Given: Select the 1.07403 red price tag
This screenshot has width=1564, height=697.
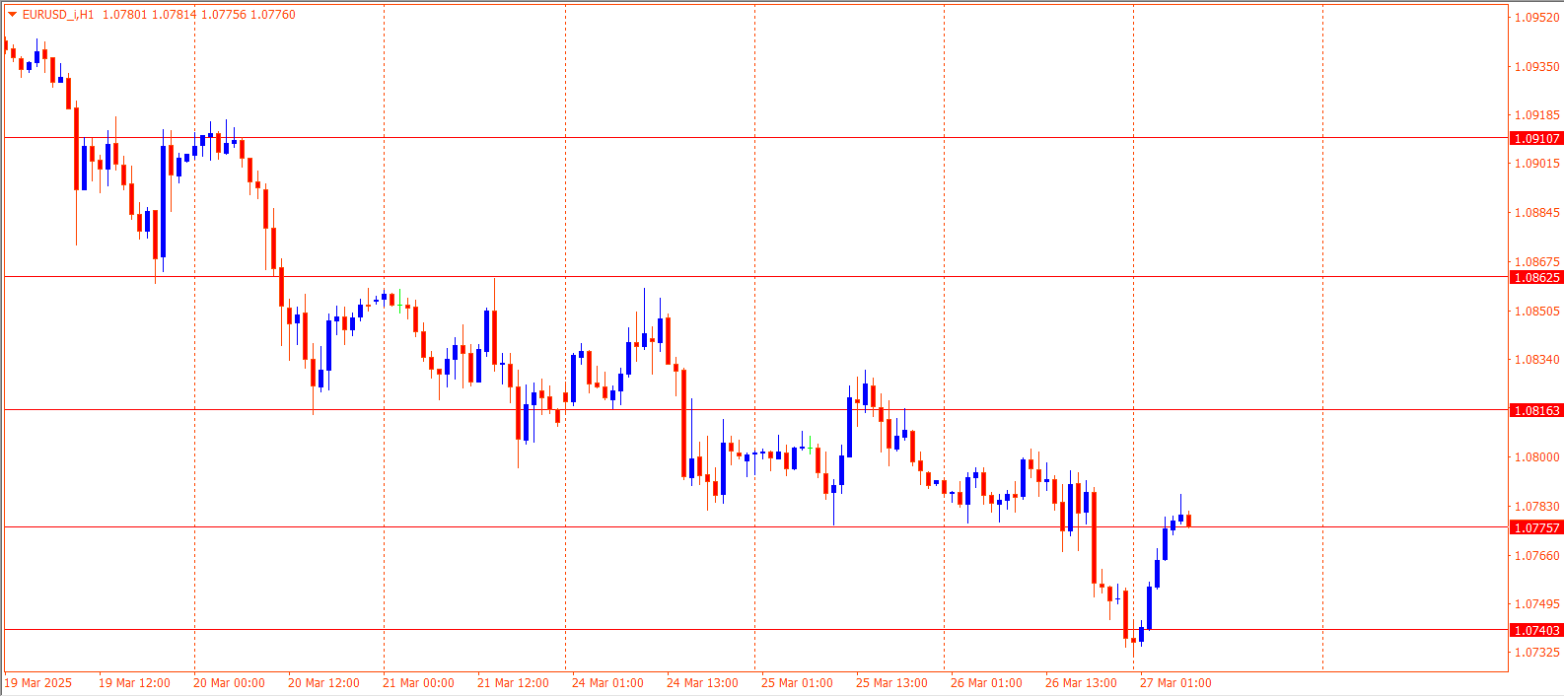Looking at the screenshot, I should coord(1536,631).
